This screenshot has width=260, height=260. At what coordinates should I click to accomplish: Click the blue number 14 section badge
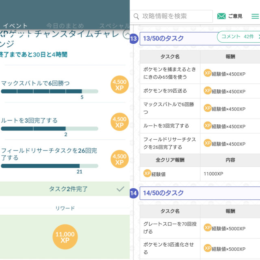pos(134,193)
